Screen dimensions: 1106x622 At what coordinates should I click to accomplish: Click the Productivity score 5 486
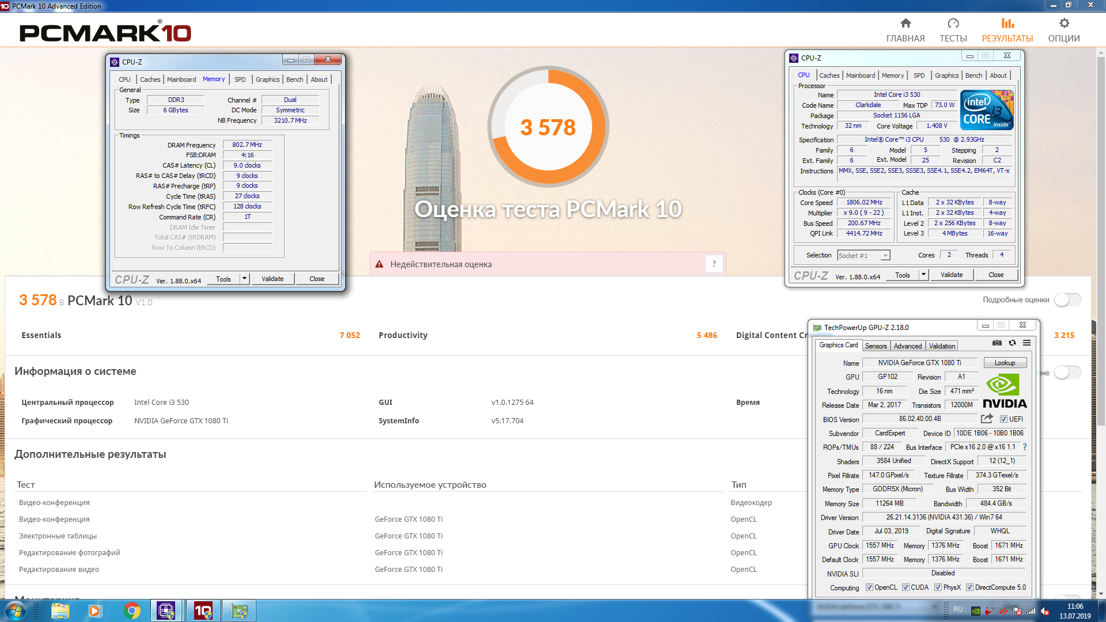tap(707, 335)
